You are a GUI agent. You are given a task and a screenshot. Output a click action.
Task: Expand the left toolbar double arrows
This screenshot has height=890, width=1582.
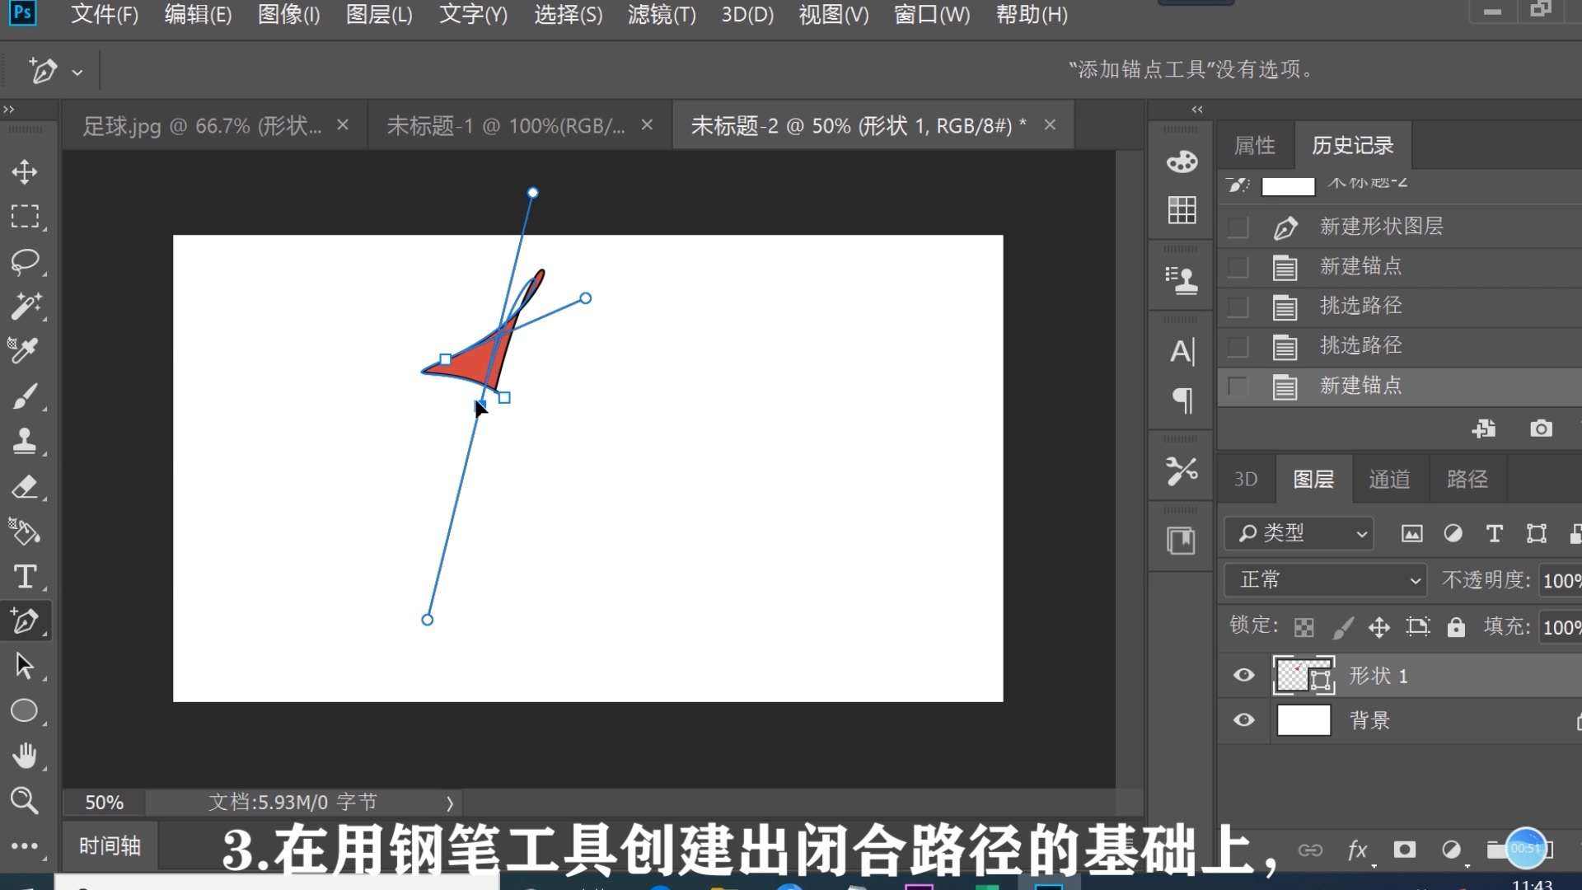coord(8,110)
